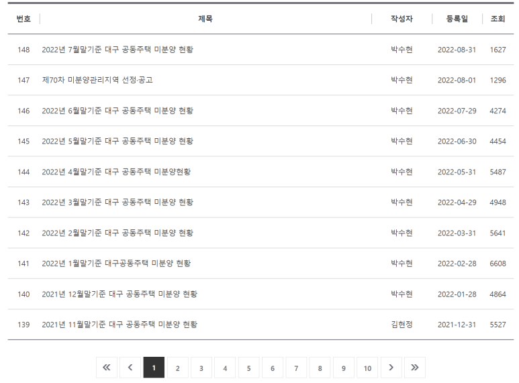Go to next page (single right arrow)

pos(391,368)
